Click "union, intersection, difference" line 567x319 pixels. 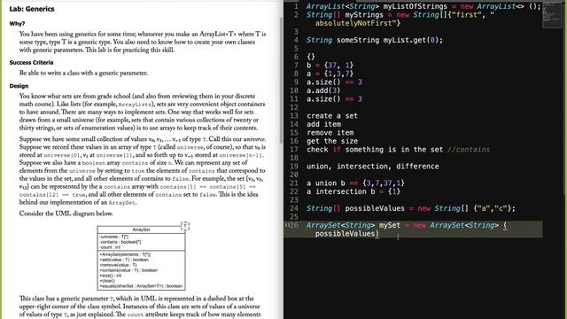(x=373, y=167)
